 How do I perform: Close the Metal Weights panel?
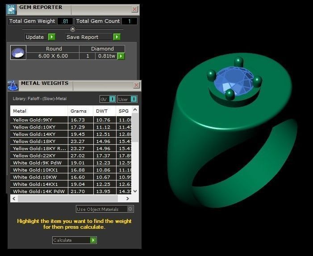[136, 85]
